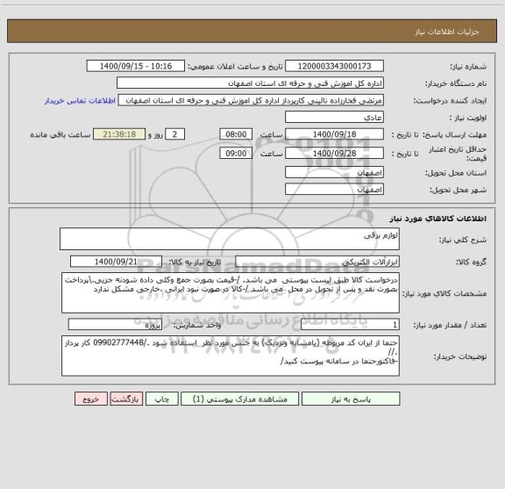Click the buyer notes text area
The height and width of the screenshot is (489, 505).
pos(231,356)
